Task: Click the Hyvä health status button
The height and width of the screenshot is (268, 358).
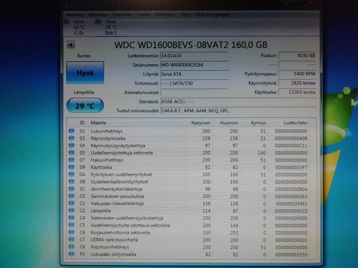Action: (x=85, y=73)
